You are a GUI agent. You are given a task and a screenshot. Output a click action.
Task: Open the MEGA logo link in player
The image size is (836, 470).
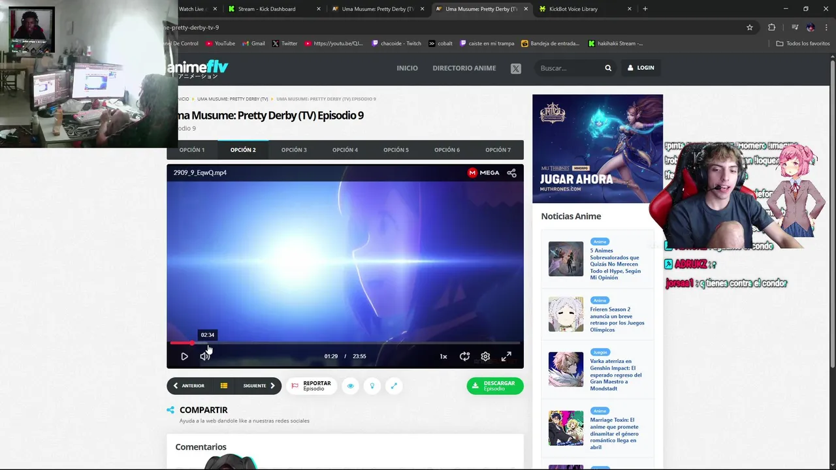[484, 173]
